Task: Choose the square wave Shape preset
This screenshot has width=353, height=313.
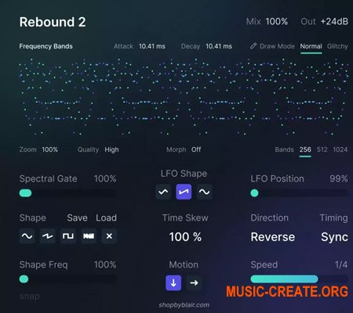Action: pyautogui.click(x=68, y=236)
